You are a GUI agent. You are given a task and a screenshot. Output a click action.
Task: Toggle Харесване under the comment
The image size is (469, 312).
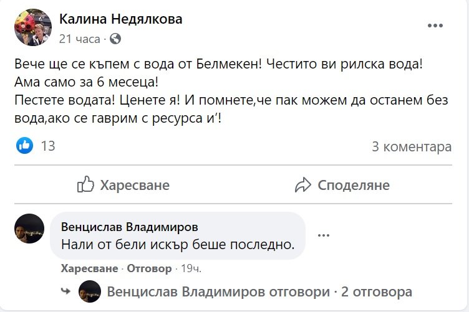[89, 269]
